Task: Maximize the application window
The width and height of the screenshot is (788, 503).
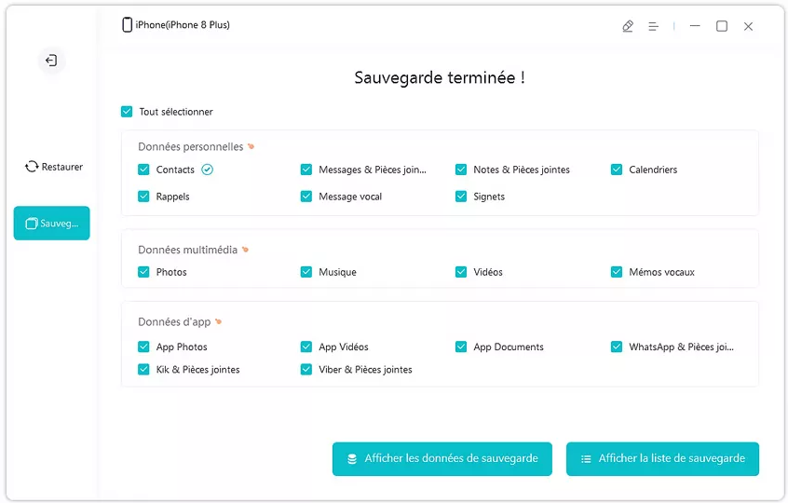Action: [x=721, y=26]
